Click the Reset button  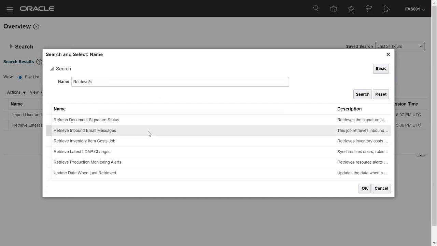[381, 94]
